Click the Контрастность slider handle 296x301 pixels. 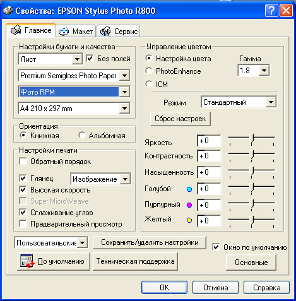point(252,155)
